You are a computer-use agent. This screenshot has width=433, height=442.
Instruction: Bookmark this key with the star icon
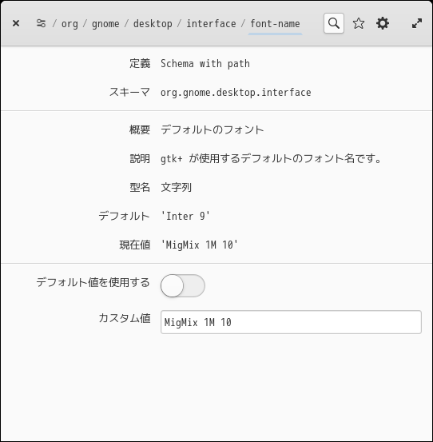pyautogui.click(x=359, y=23)
